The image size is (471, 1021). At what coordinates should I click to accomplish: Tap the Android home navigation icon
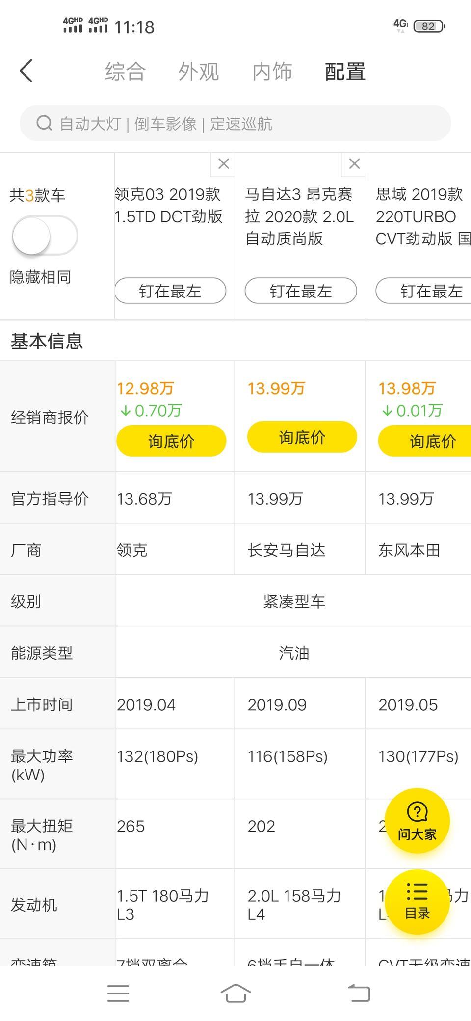click(235, 994)
